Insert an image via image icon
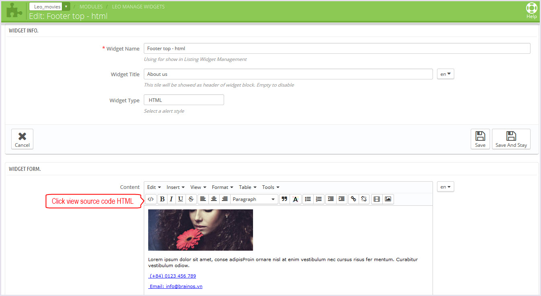541x296 pixels. point(388,199)
